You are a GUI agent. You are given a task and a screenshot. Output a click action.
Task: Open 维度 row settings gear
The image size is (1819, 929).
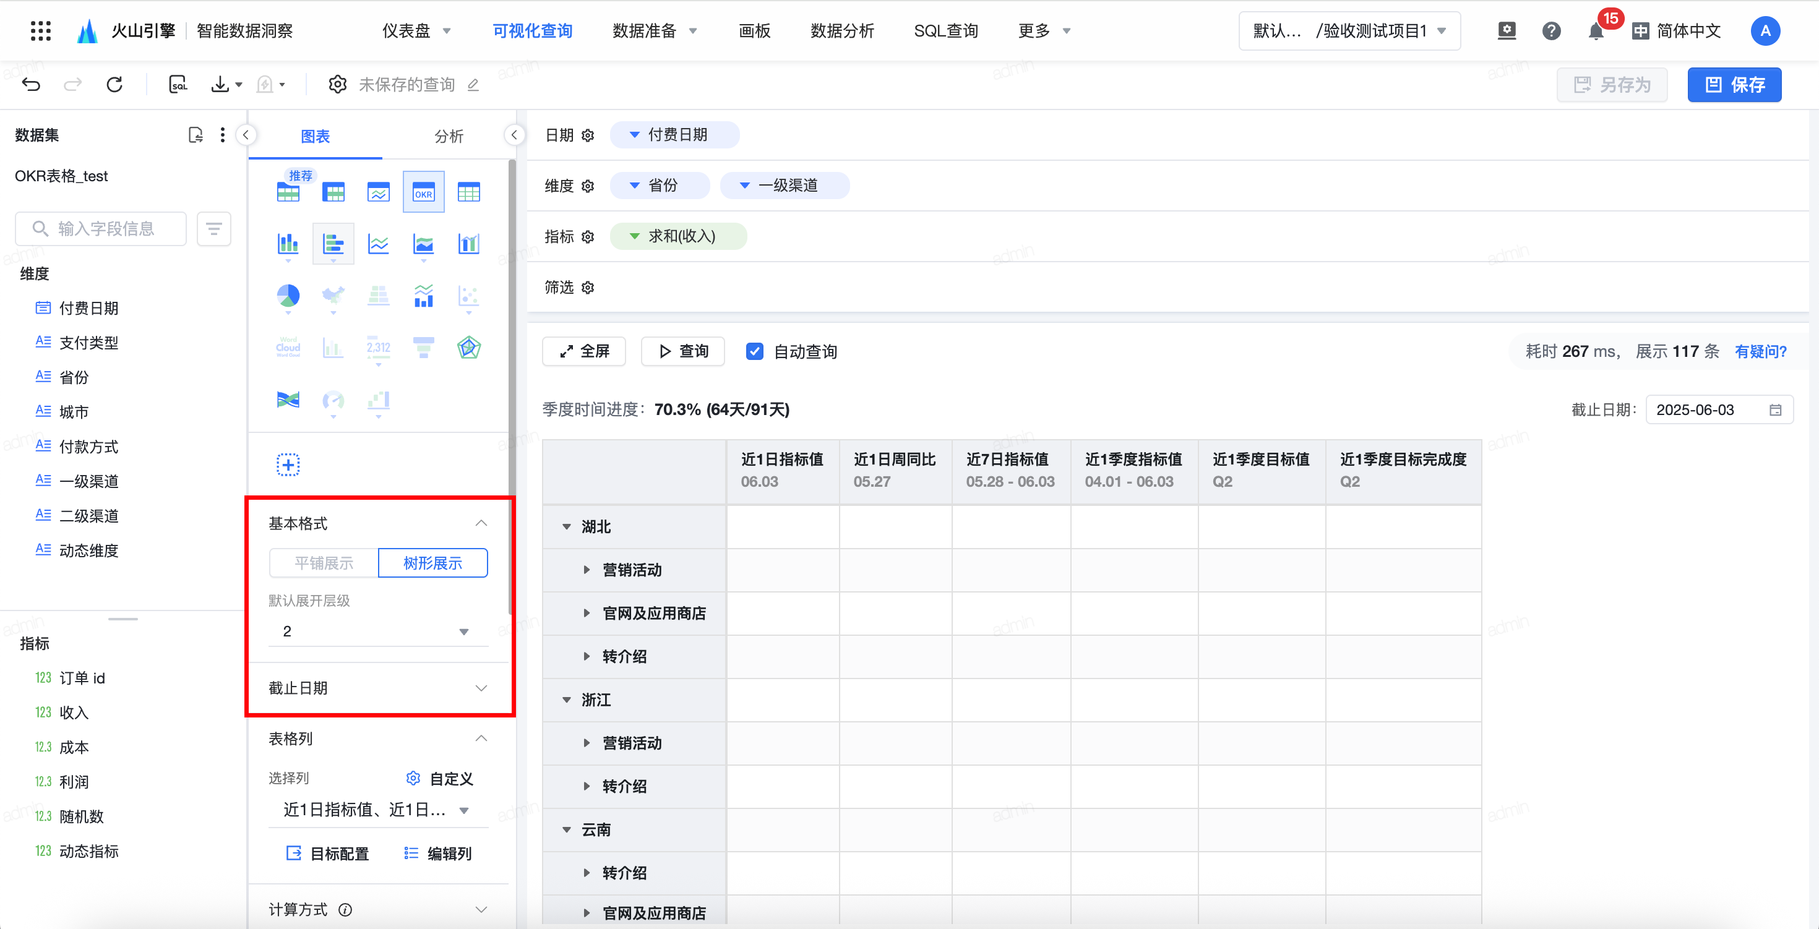point(588,186)
